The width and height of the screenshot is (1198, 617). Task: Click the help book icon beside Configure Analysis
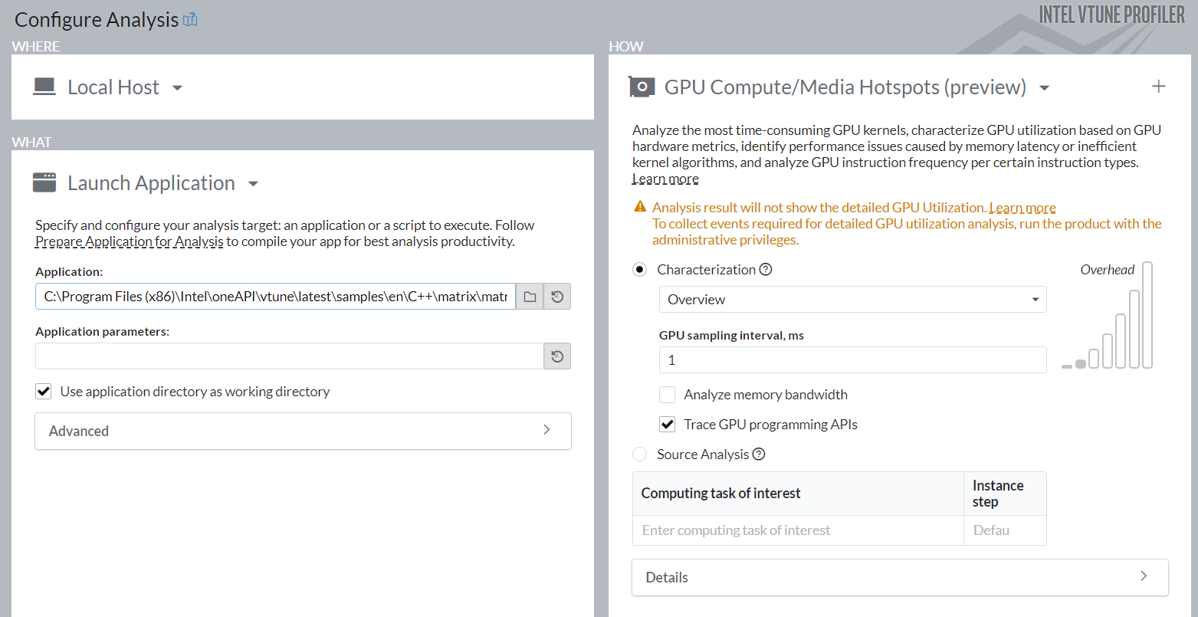tap(190, 20)
